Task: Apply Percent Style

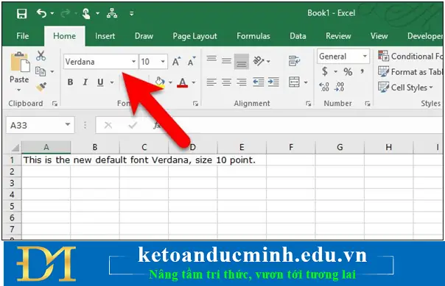Action: click(x=348, y=71)
